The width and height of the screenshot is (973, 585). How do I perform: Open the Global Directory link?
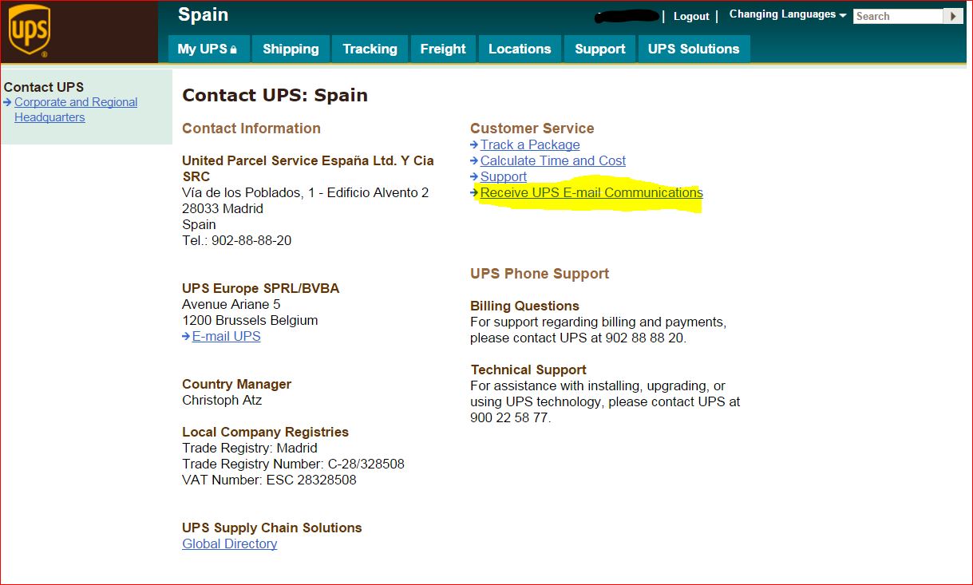pos(230,543)
